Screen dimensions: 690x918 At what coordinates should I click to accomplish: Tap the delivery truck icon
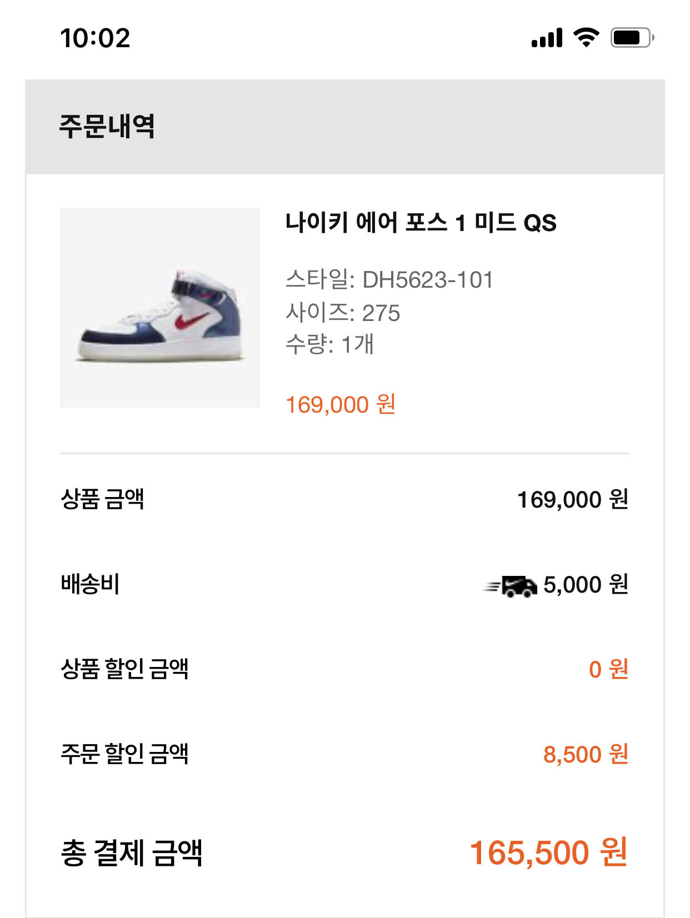[511, 586]
